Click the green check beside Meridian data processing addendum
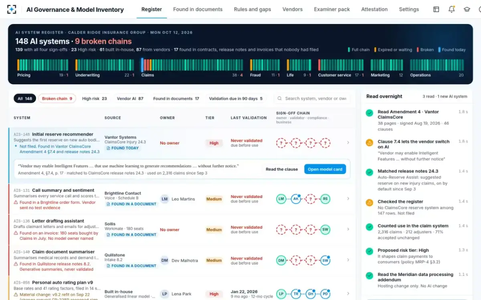The image size is (481, 300). (x=370, y=276)
